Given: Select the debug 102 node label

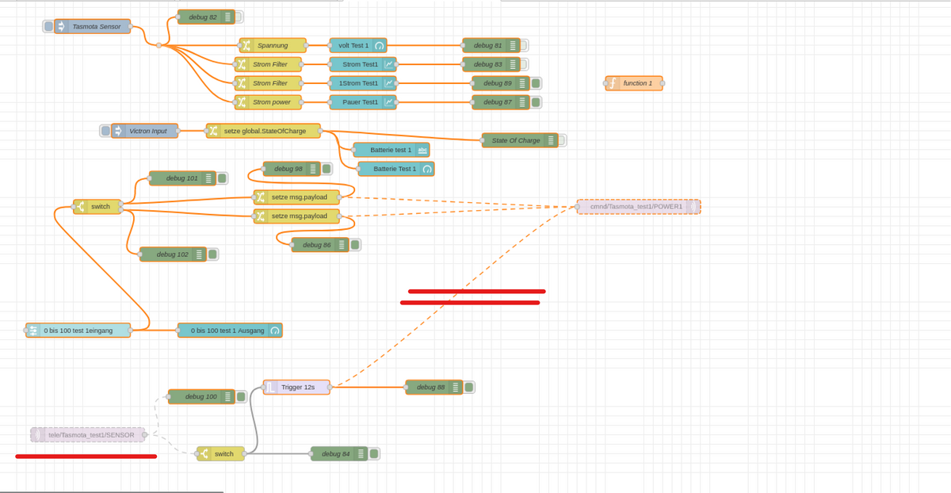Looking at the screenshot, I should (x=173, y=254).
